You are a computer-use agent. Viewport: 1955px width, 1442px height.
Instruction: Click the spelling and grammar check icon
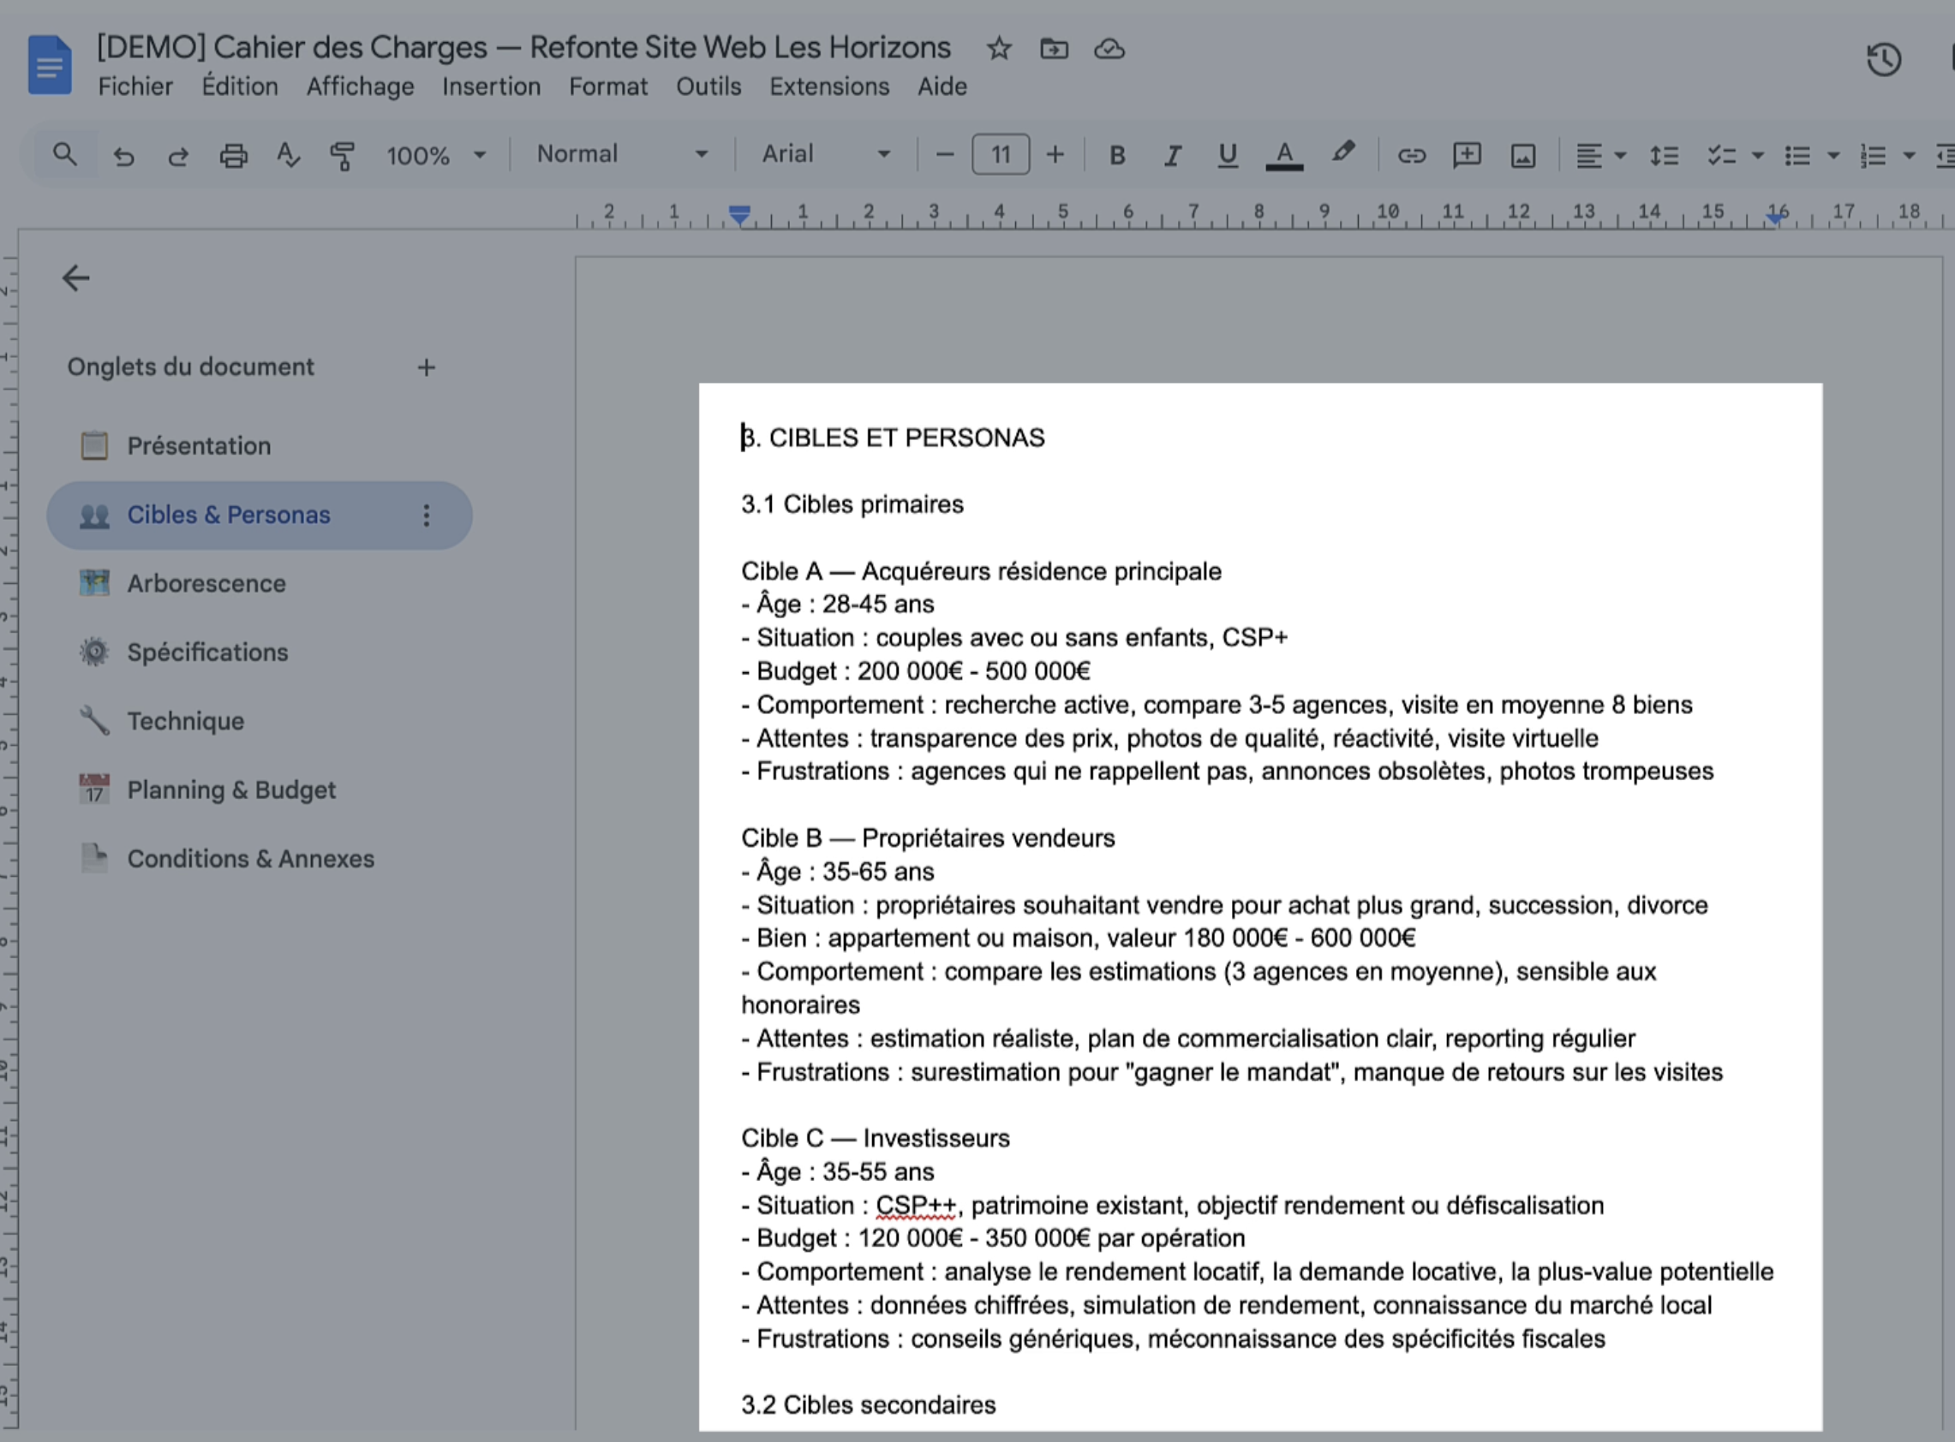[x=288, y=155]
